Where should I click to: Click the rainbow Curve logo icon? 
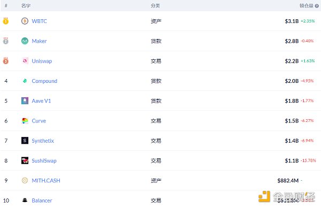(25, 121)
